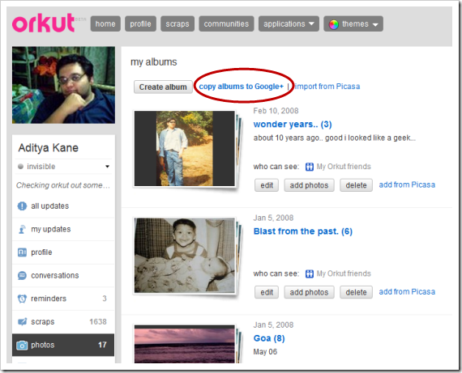The width and height of the screenshot is (462, 373).
Task: Open reminders in the sidebar
Action: click(x=63, y=299)
